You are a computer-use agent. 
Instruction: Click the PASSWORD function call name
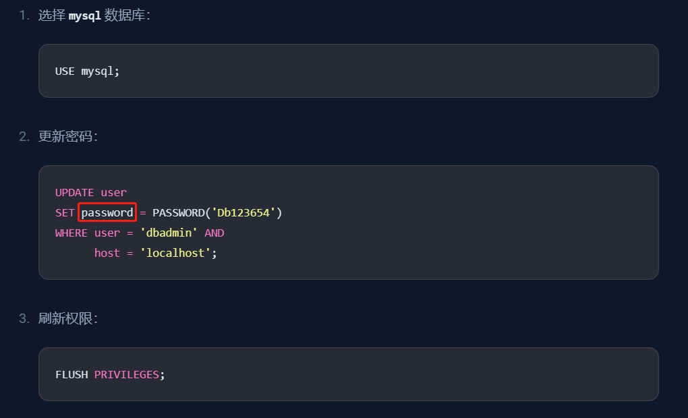(179, 213)
